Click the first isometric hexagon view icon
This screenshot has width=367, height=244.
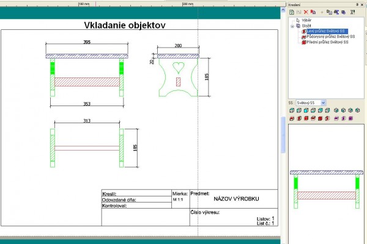(336, 110)
